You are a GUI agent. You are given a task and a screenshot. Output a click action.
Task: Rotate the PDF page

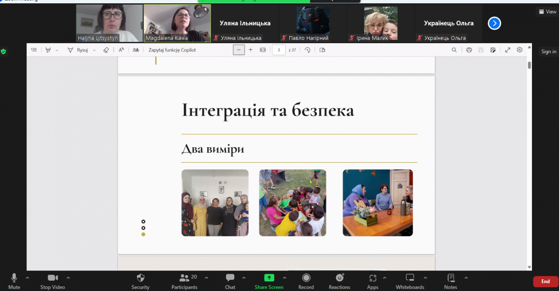coord(307,50)
